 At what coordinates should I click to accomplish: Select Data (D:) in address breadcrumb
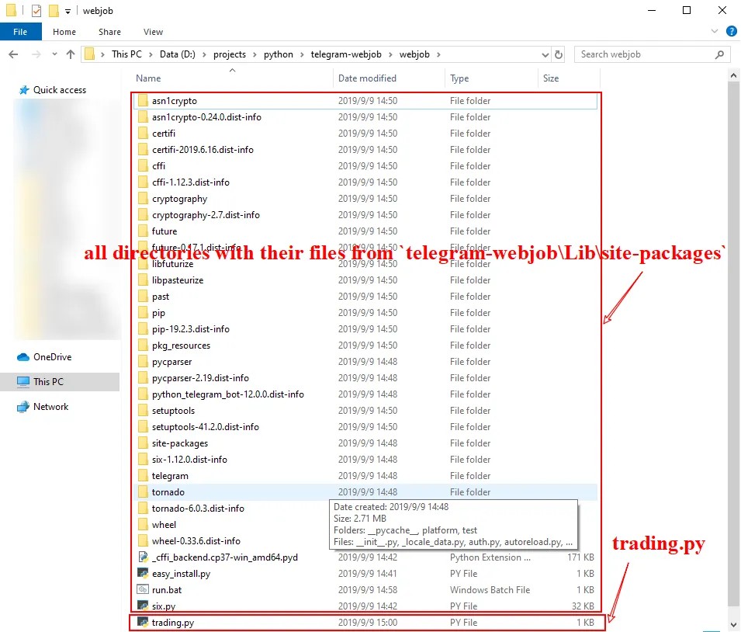[177, 54]
